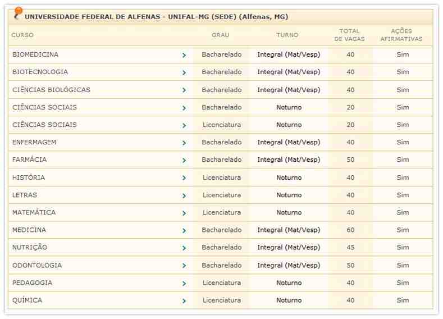This screenshot has height=319, width=443.
Task: Select the NUTRIÇÃO course name
Action: 30,247
